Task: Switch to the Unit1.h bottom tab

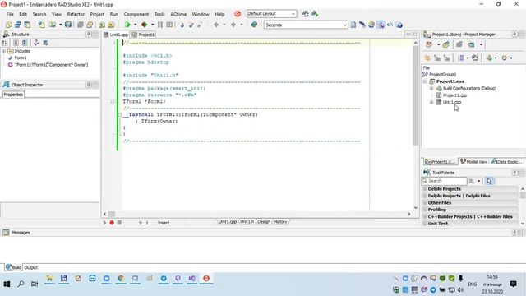Action: (x=247, y=222)
